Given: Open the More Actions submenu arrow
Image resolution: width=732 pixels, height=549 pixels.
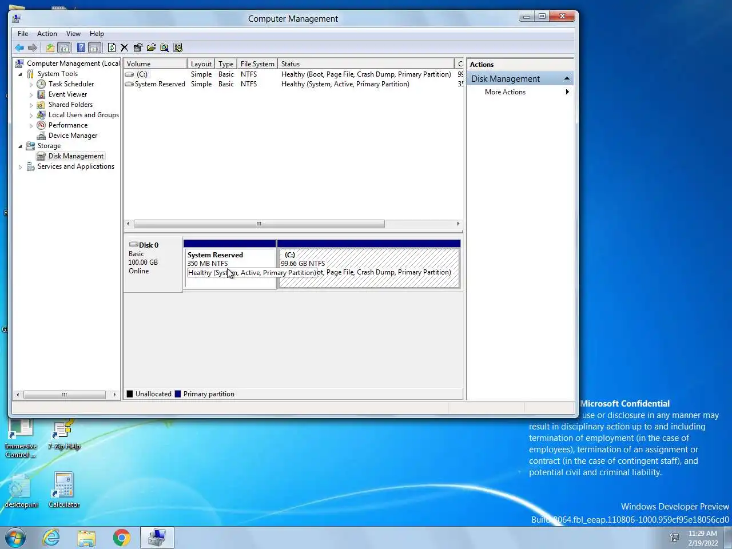Looking at the screenshot, I should pyautogui.click(x=567, y=92).
